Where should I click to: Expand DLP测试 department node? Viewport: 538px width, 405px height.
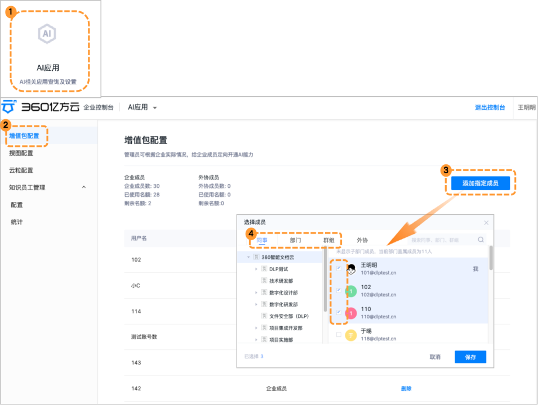[x=256, y=269]
